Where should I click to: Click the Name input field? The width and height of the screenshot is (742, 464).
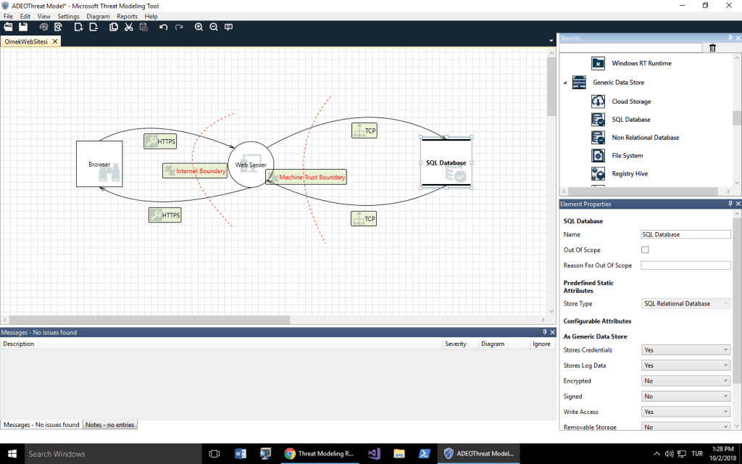click(x=685, y=234)
